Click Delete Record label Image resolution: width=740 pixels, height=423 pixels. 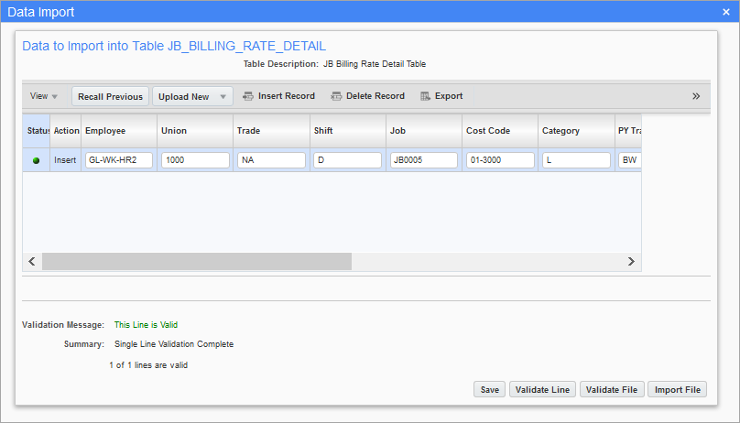pyautogui.click(x=375, y=96)
